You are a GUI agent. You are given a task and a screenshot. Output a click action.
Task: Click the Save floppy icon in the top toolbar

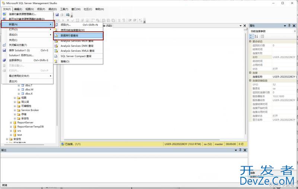(57, 15)
